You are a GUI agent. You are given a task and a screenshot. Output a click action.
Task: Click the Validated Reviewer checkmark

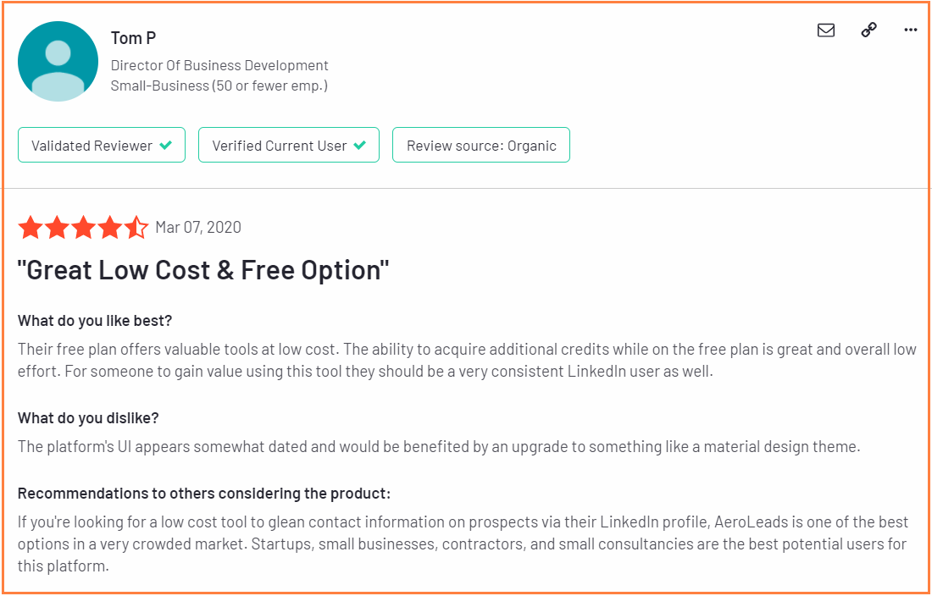pyautogui.click(x=166, y=146)
